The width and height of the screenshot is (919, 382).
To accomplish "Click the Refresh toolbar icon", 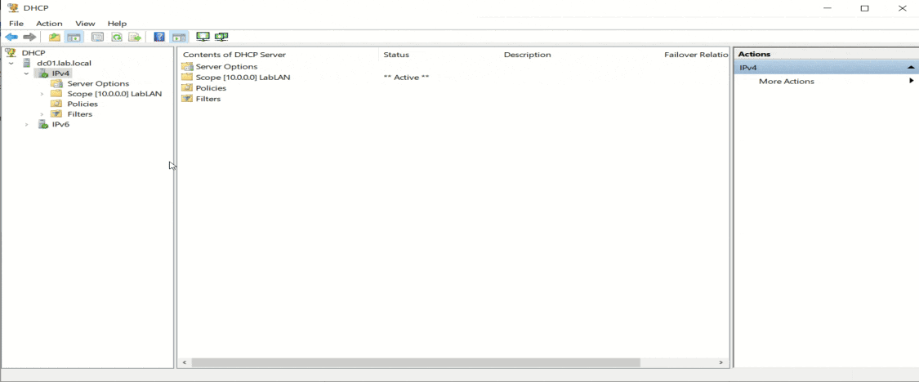I will [x=117, y=37].
